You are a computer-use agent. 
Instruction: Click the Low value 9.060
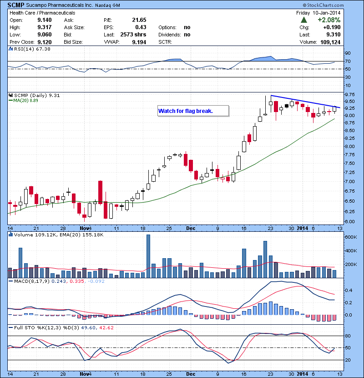[x=45, y=35]
